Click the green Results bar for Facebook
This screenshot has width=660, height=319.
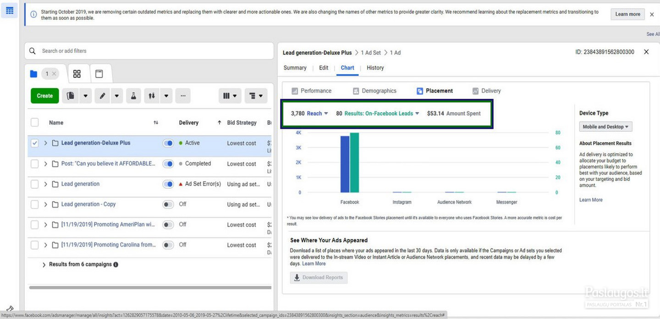354,163
